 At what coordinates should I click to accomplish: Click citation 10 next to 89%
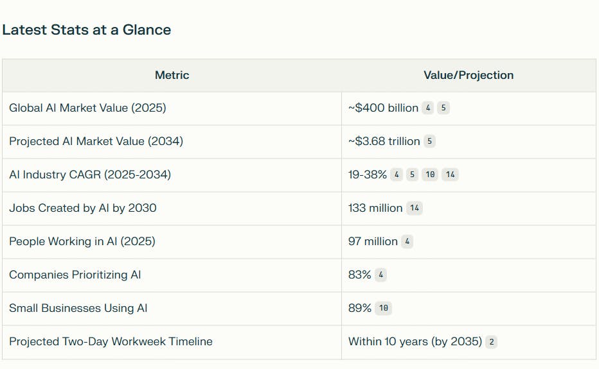pos(384,308)
